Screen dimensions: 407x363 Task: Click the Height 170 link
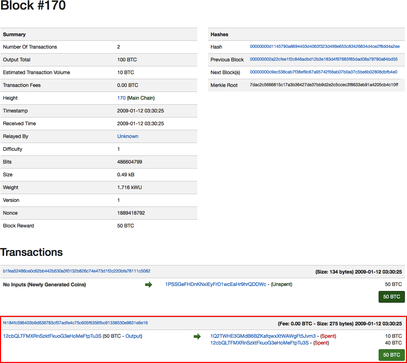[x=121, y=98]
